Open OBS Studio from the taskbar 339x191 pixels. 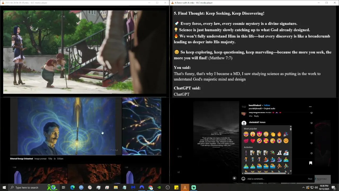(x=168, y=188)
